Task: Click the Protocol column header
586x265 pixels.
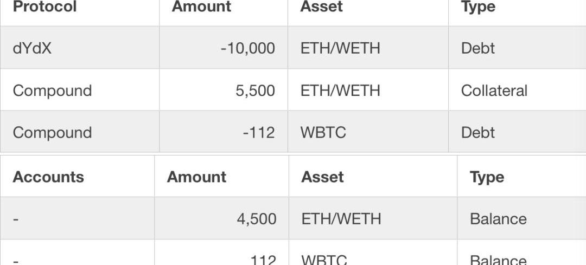Action: pyautogui.click(x=44, y=7)
